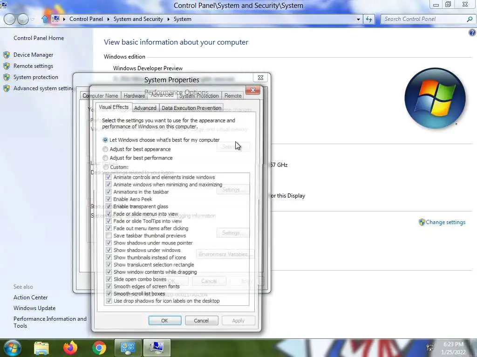Screen dimensions: 477x357
Task: Switch to Visual Effects tab
Action: point(114,107)
